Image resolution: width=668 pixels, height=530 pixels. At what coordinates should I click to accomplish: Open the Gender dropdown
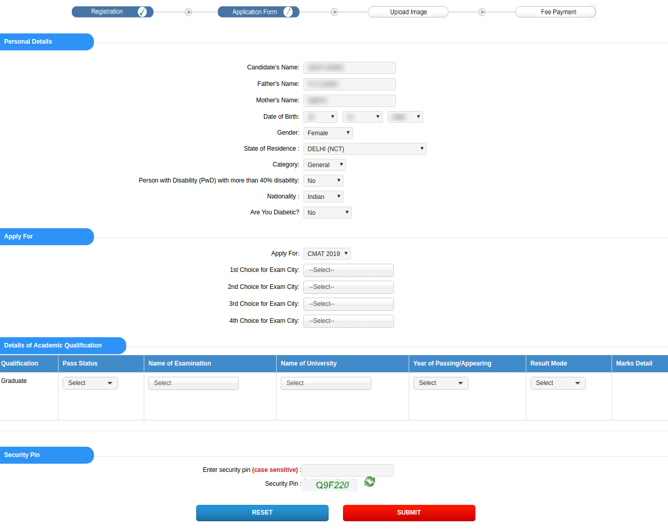point(328,133)
